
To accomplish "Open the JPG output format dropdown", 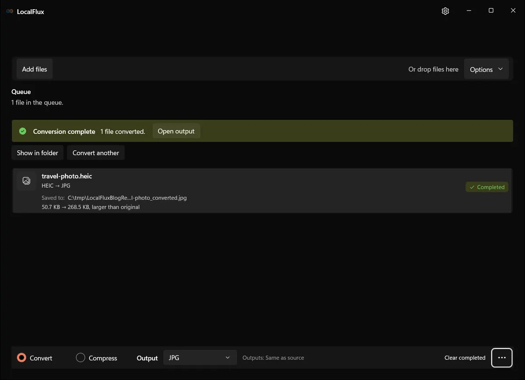I will coord(200,358).
